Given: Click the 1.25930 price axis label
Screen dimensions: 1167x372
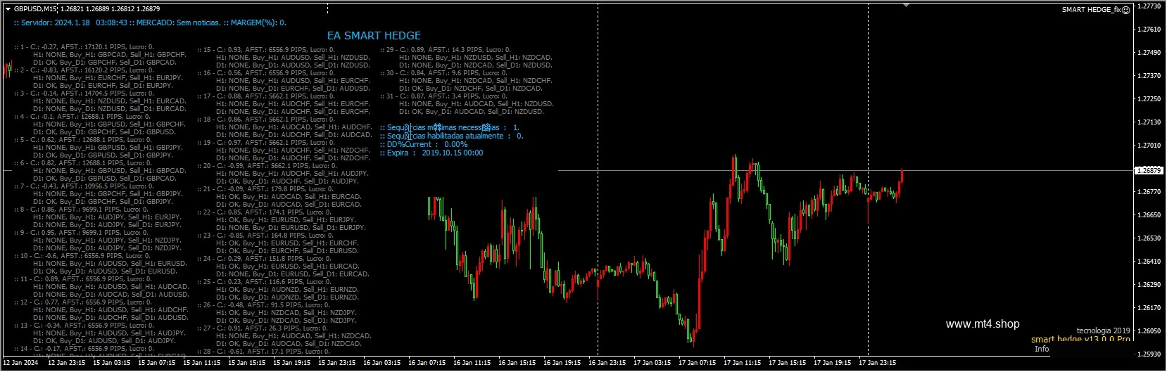Looking at the screenshot, I should point(1149,354).
